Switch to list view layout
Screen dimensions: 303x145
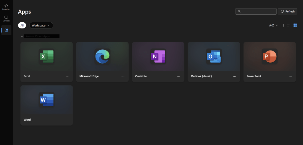pyautogui.click(x=289, y=25)
